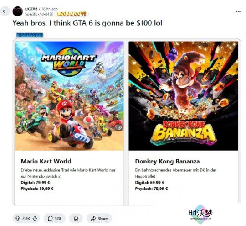The width and height of the screenshot is (246, 226).
Task: Click the 18 hr. ago timestamp
Action: pos(50,9)
